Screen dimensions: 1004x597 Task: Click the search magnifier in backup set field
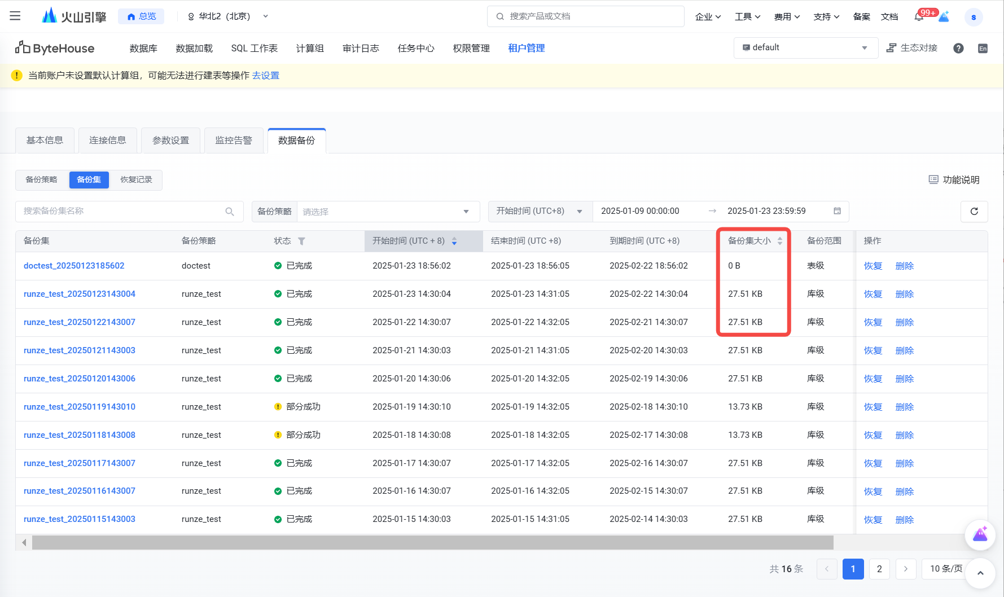point(230,212)
